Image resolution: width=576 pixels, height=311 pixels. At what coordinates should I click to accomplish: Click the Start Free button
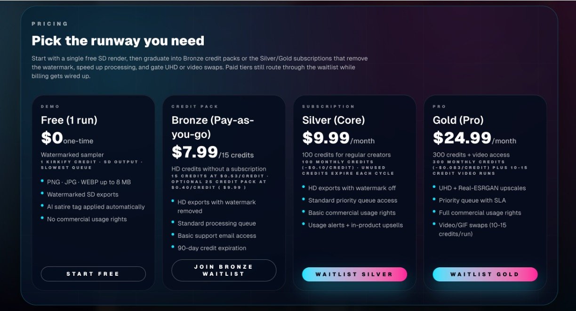pyautogui.click(x=93, y=274)
